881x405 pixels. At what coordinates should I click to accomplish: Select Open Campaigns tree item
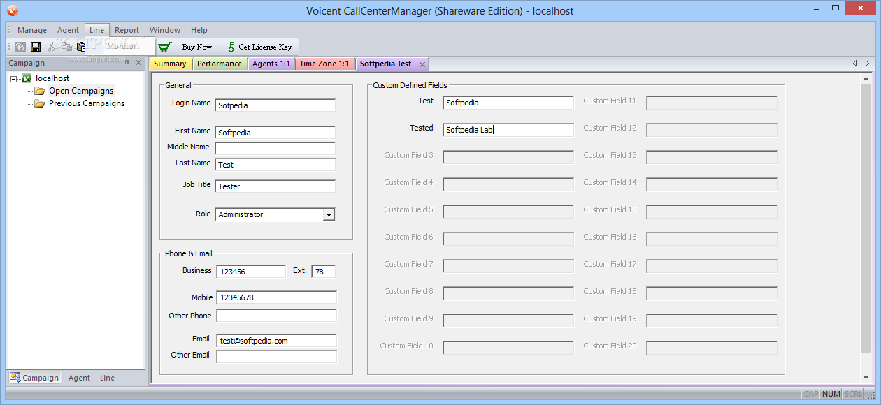click(81, 91)
